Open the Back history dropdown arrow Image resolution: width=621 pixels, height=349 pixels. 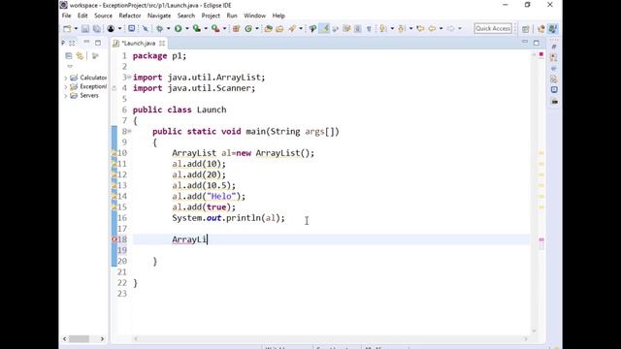(x=441, y=28)
